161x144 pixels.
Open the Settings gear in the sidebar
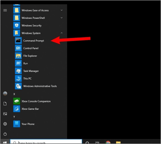[5, 124]
